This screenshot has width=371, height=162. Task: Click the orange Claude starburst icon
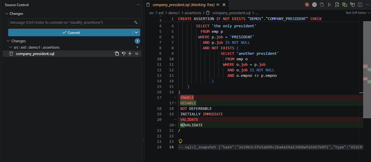[x=307, y=5]
